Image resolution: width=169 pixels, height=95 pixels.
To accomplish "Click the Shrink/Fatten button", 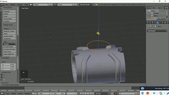I will click(x=10, y=19).
